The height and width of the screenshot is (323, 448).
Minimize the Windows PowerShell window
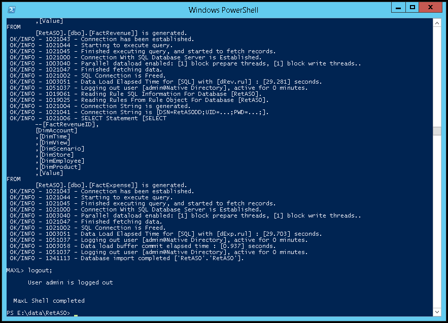398,8
